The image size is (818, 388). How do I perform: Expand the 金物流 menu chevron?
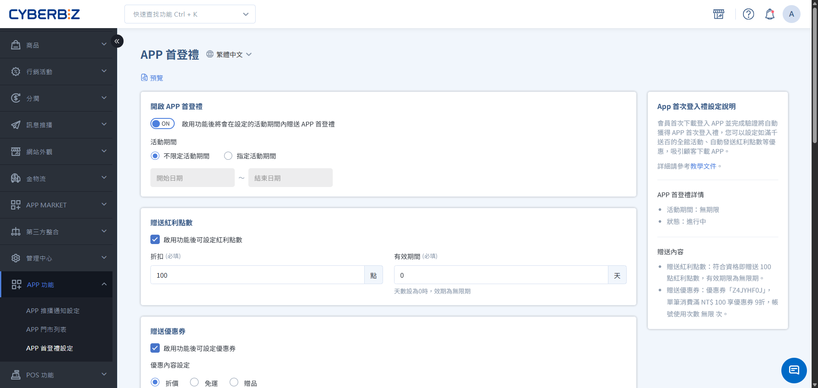point(104,177)
